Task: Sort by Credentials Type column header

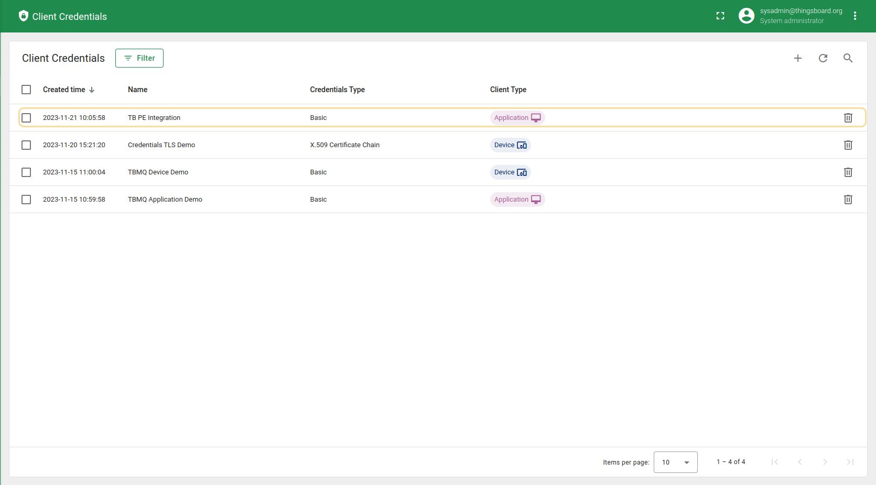Action: click(x=337, y=90)
